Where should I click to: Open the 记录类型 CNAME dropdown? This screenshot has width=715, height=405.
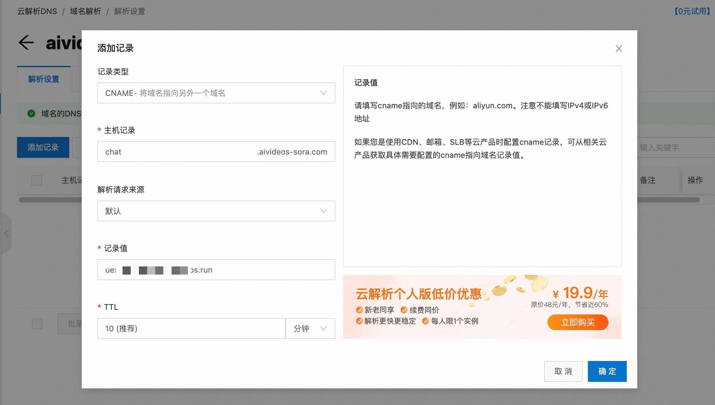216,93
